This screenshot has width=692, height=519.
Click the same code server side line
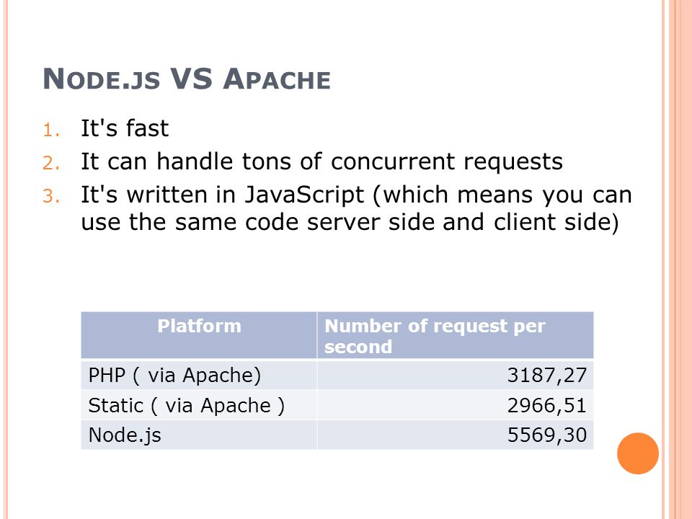tap(350, 222)
